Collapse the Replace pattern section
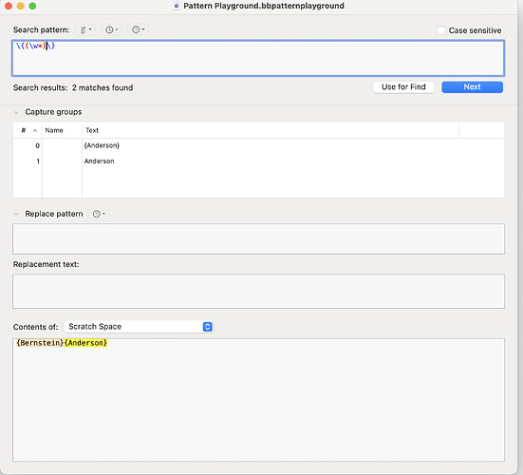This screenshot has width=523, height=475. (x=16, y=214)
